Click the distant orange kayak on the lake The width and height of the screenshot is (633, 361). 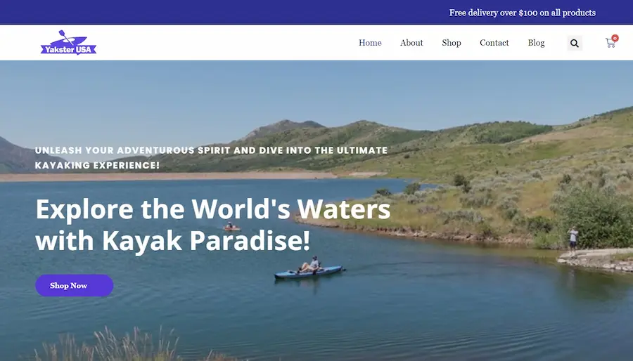231,228
